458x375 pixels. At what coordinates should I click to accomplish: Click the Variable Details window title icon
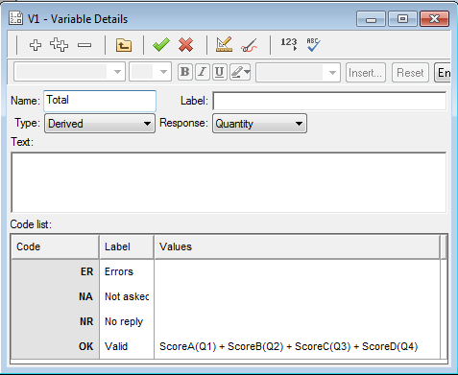(x=15, y=18)
